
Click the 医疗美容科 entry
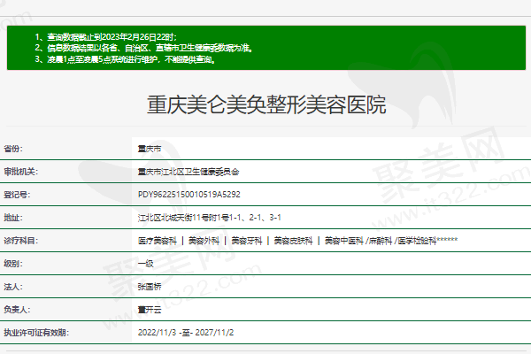click(x=158, y=241)
